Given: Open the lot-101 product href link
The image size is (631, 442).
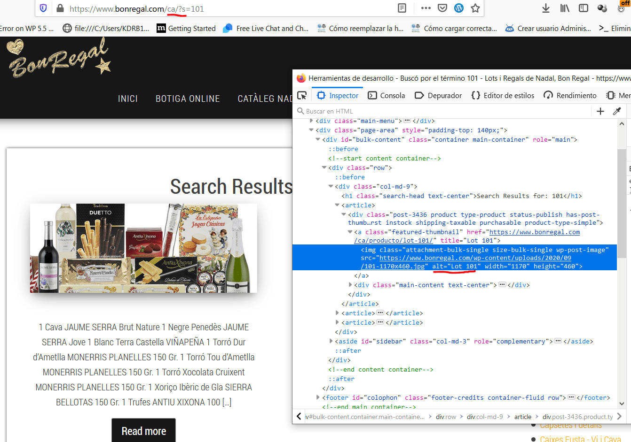Looking at the screenshot, I should (x=467, y=236).
